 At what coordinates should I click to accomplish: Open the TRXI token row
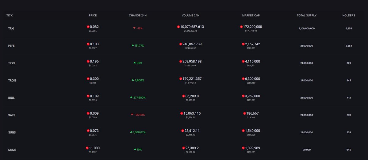(x=184, y=29)
